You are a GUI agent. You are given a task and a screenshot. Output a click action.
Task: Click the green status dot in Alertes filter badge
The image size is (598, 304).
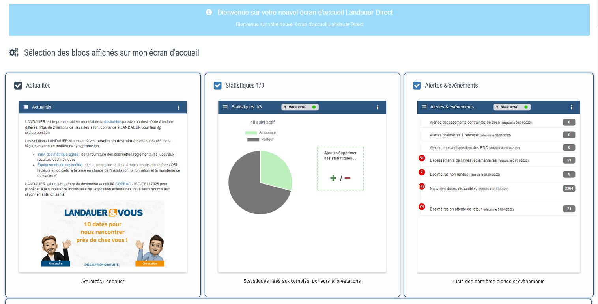pyautogui.click(x=526, y=107)
